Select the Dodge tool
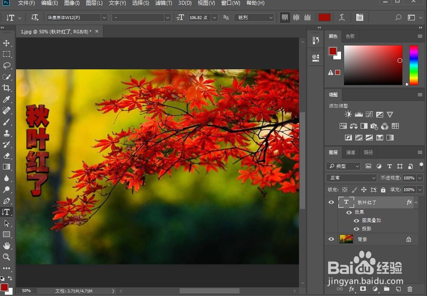 click(6, 189)
